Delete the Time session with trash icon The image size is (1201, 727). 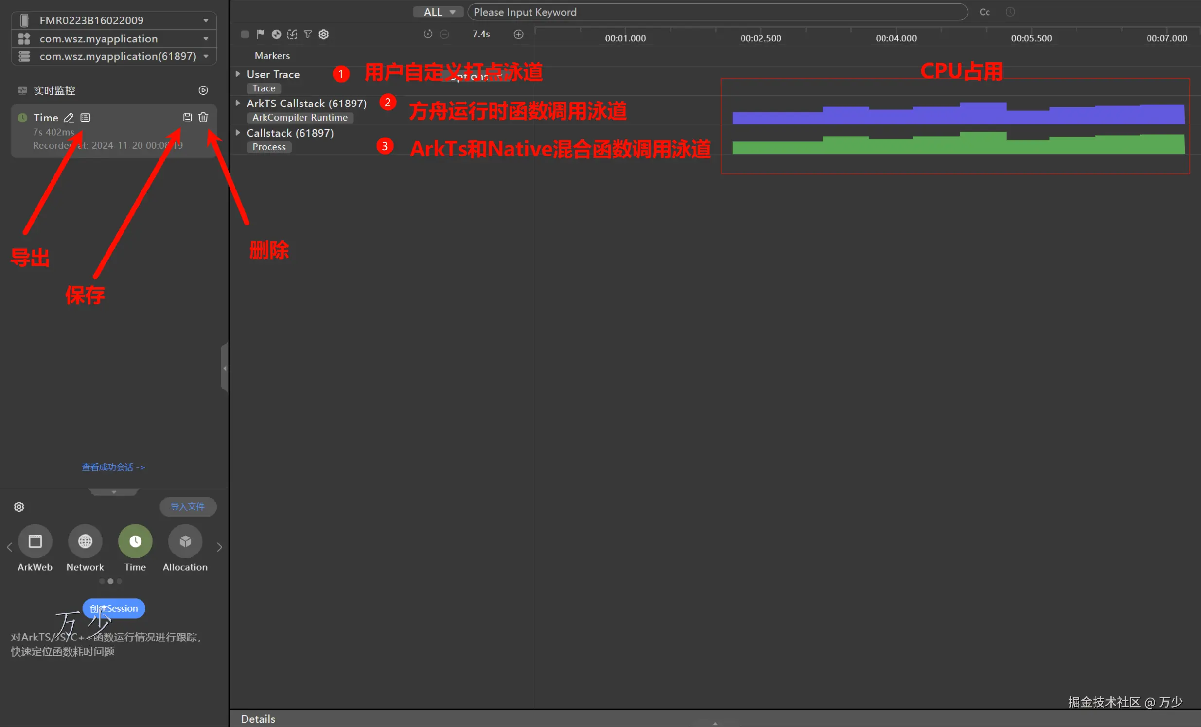coord(203,118)
